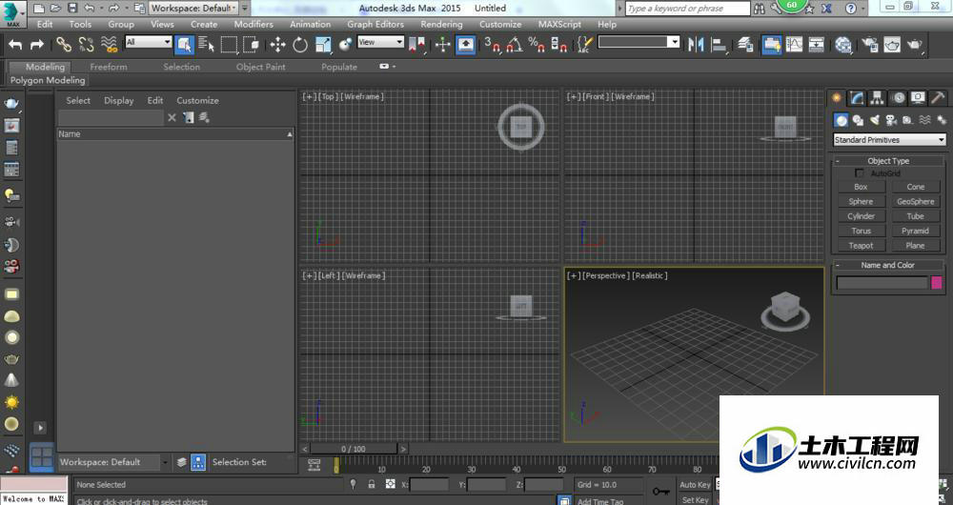This screenshot has width=953, height=505.
Task: Open the Select by Name list icon
Action: 207,45
